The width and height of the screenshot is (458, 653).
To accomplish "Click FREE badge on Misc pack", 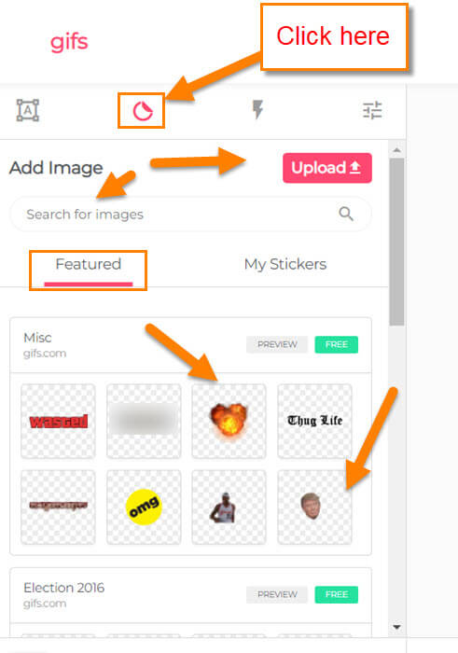I will pos(337,344).
